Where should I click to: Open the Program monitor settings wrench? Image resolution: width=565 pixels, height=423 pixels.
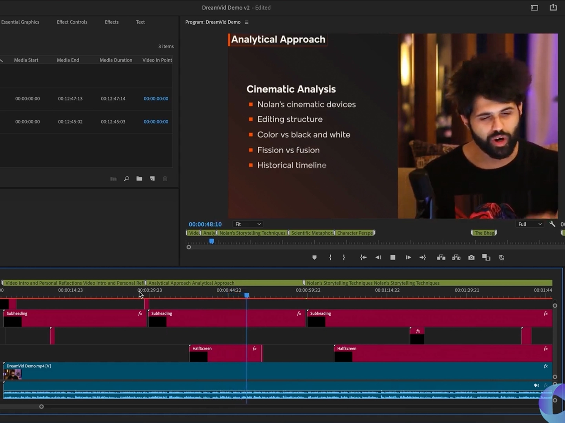click(552, 224)
